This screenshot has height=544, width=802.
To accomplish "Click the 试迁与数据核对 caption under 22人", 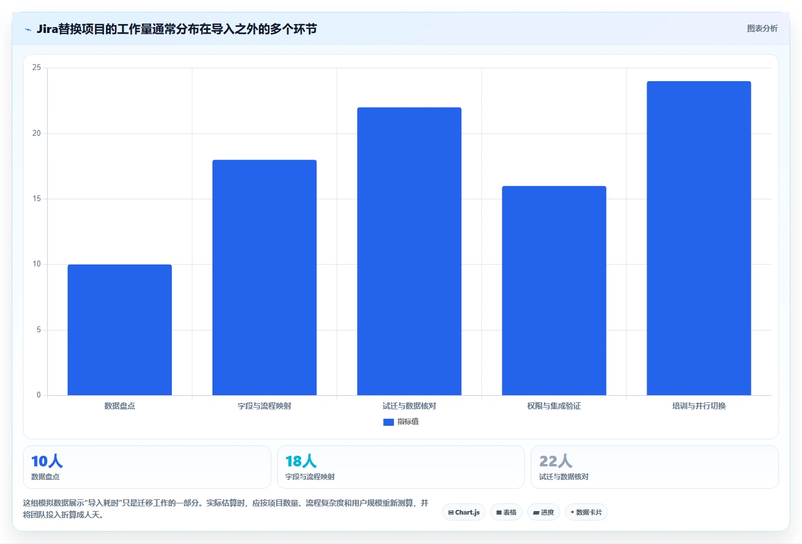I will [x=564, y=477].
